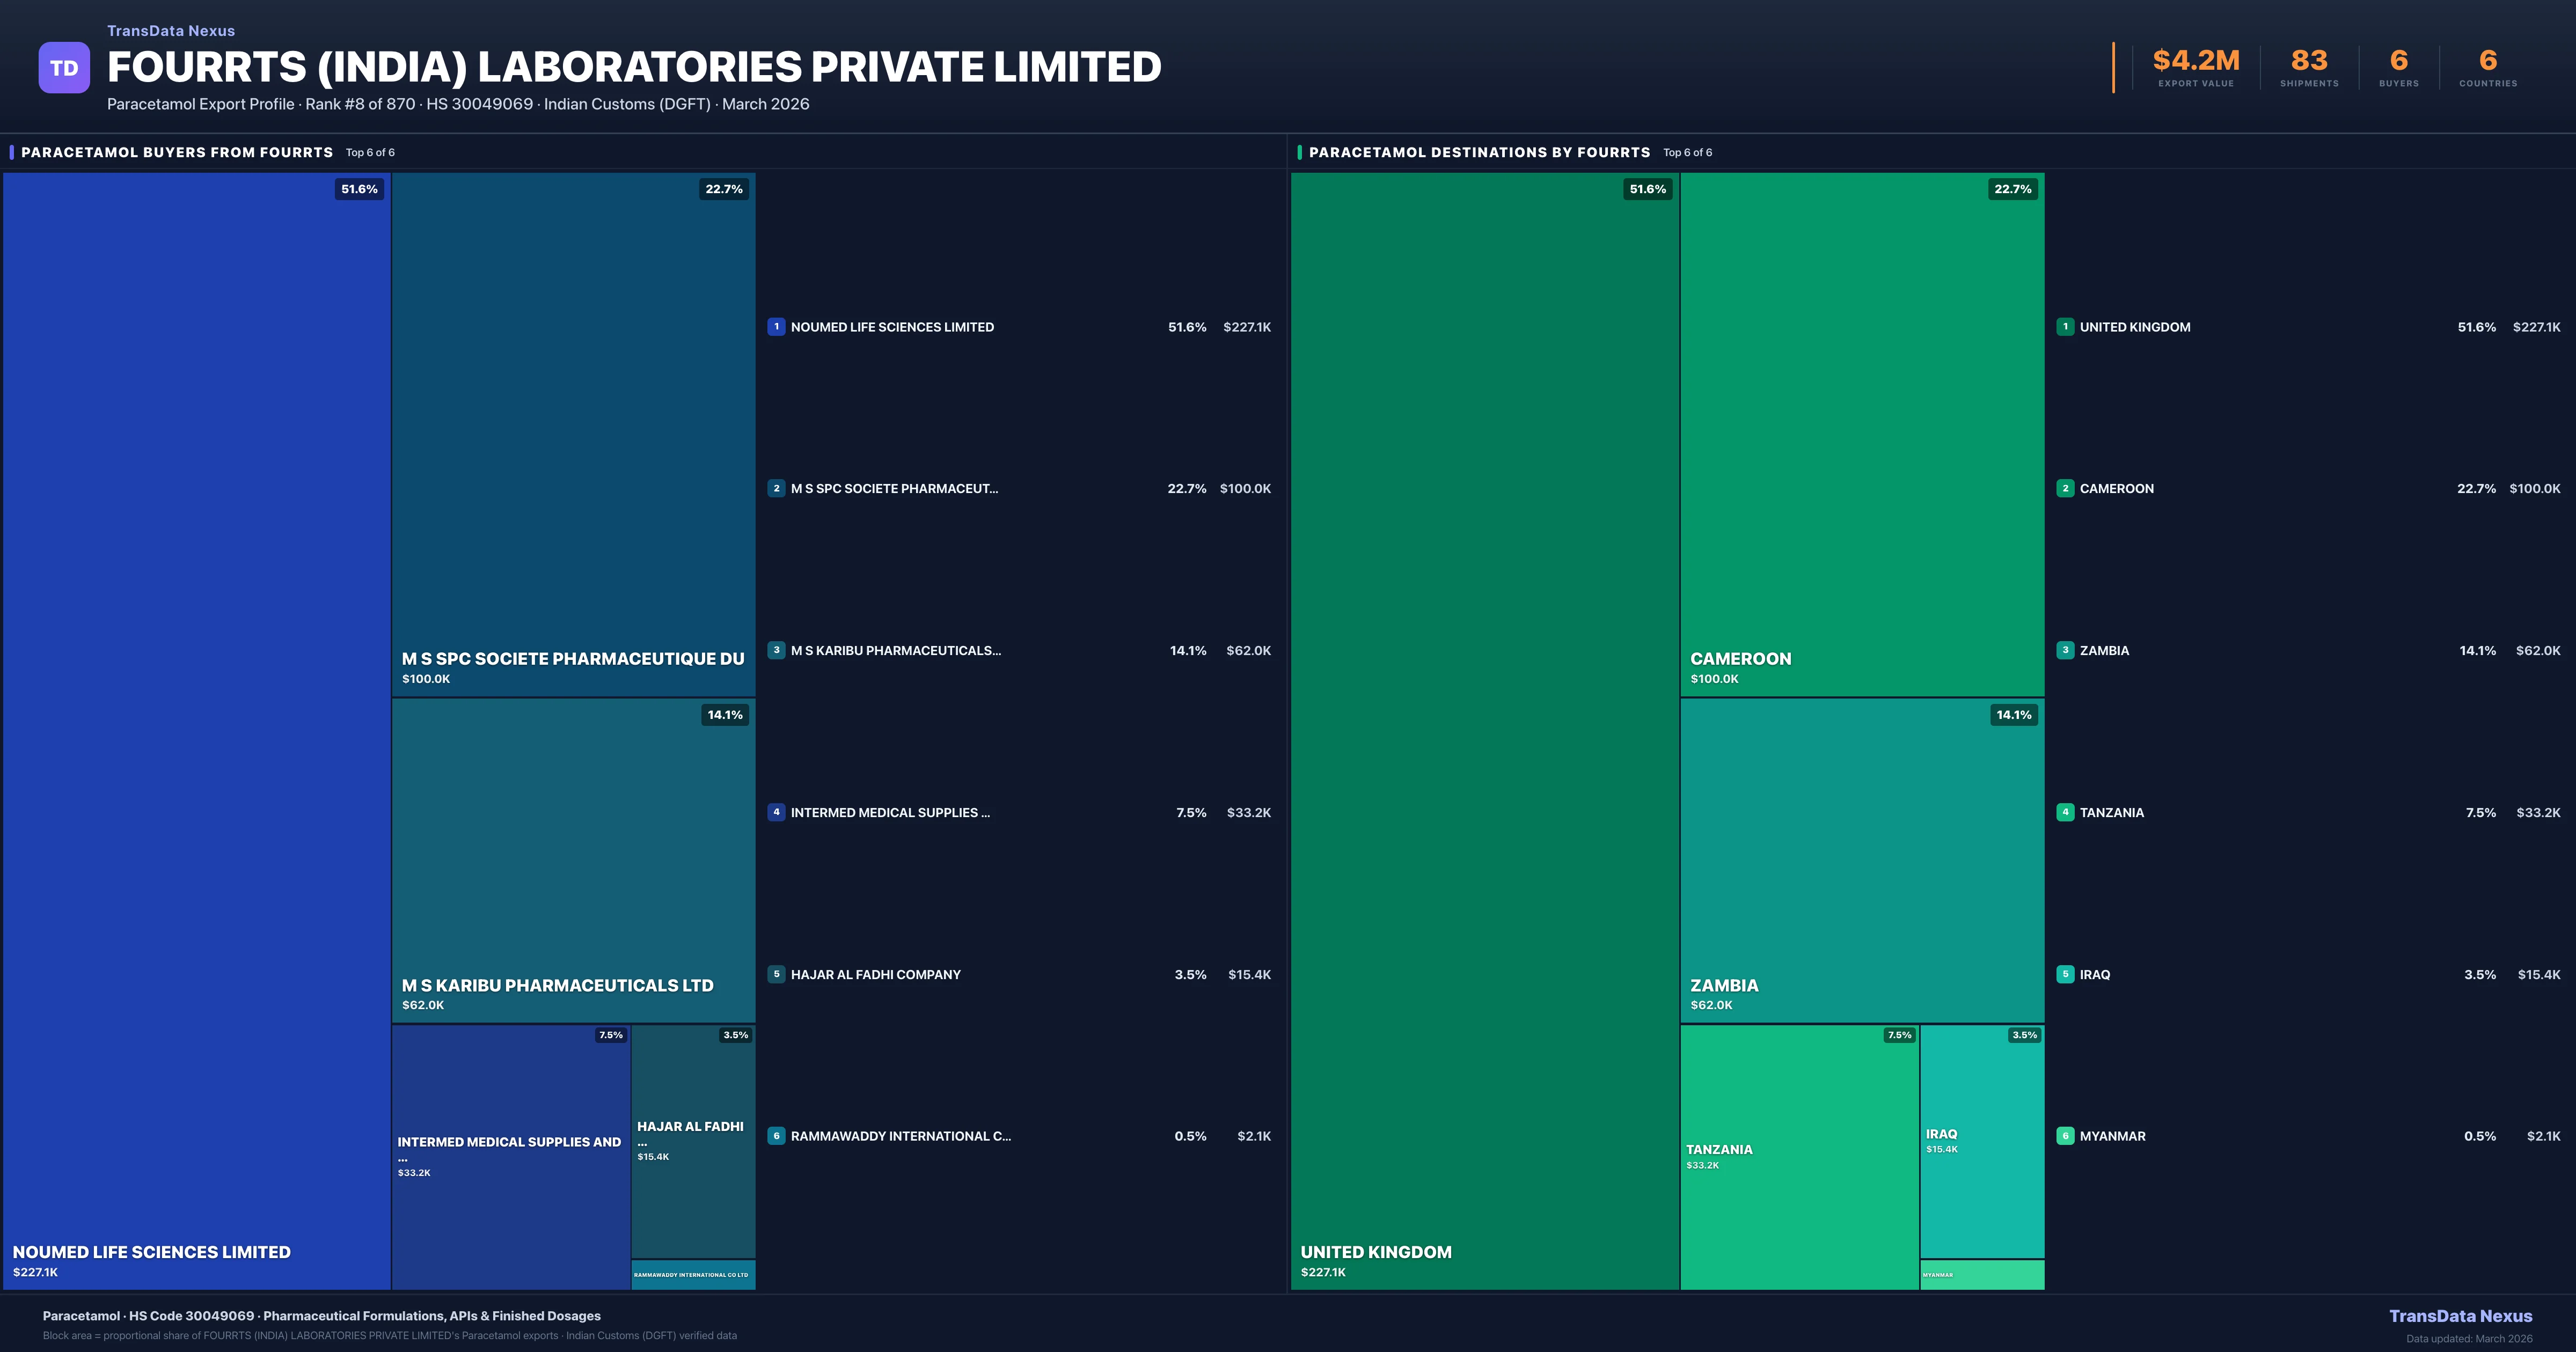Click rank badge 2 beside M S SPC SOCIETE
The width and height of the screenshot is (2576, 1352).
[x=776, y=489]
